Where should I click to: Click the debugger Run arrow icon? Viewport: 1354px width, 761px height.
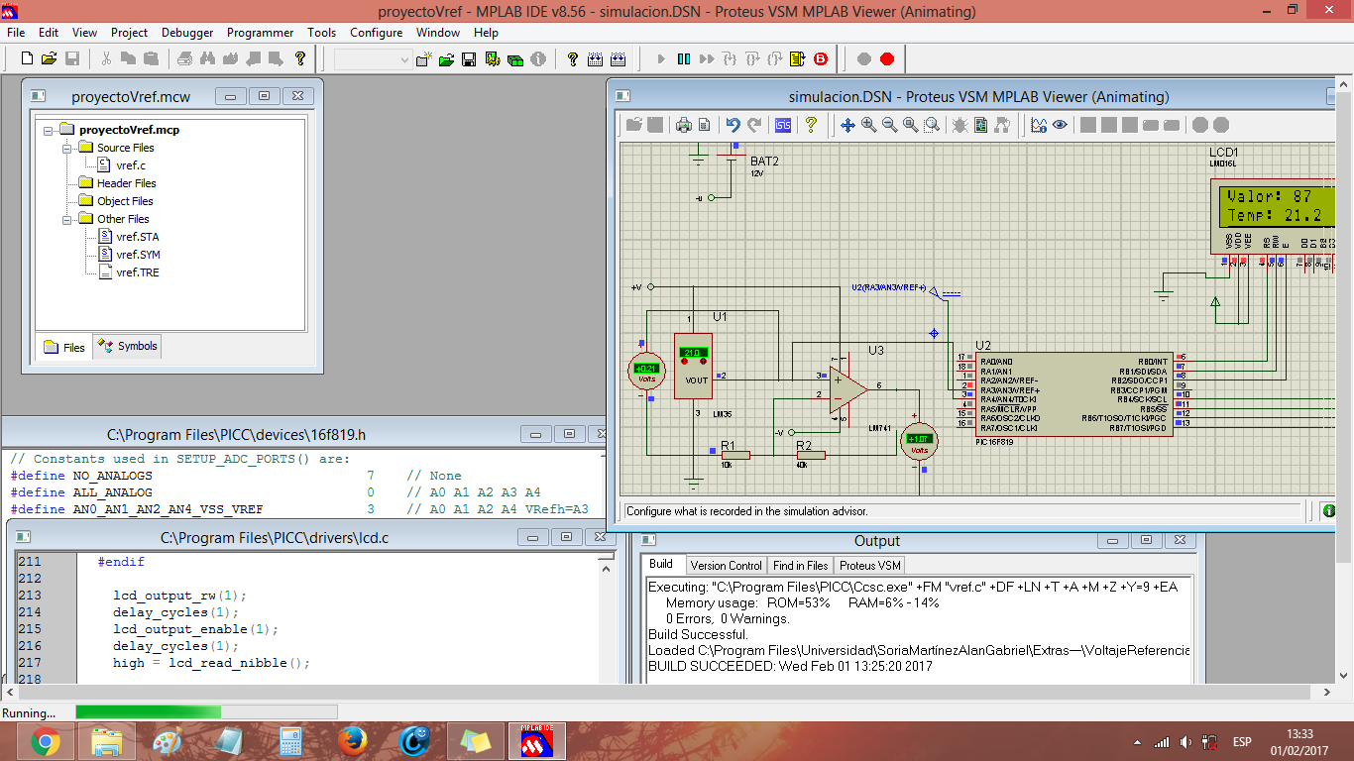tap(661, 59)
